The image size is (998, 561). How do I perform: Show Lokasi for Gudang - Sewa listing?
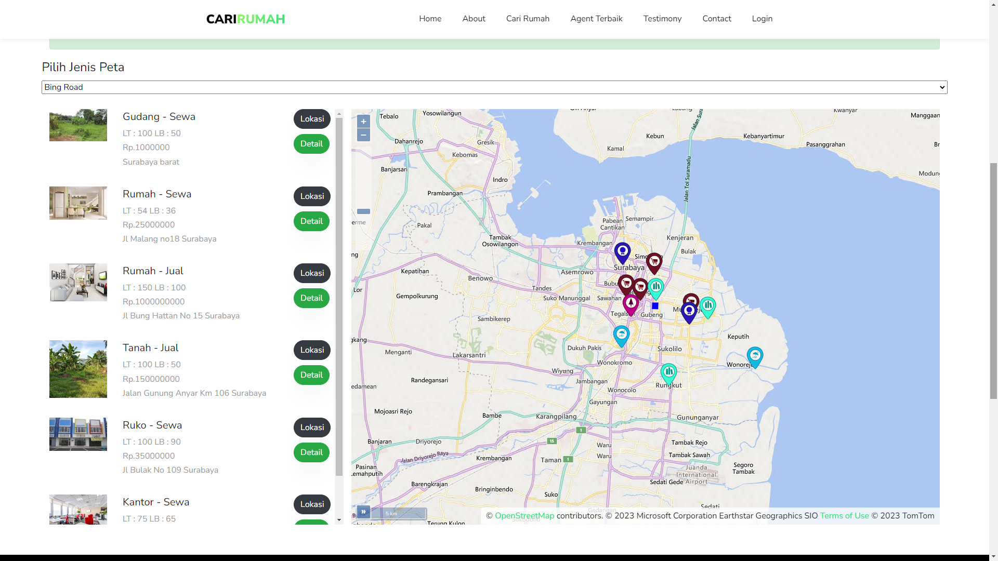(312, 119)
